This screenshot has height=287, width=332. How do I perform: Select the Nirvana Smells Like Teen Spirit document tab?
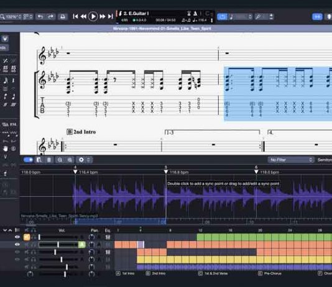[x=162, y=29]
